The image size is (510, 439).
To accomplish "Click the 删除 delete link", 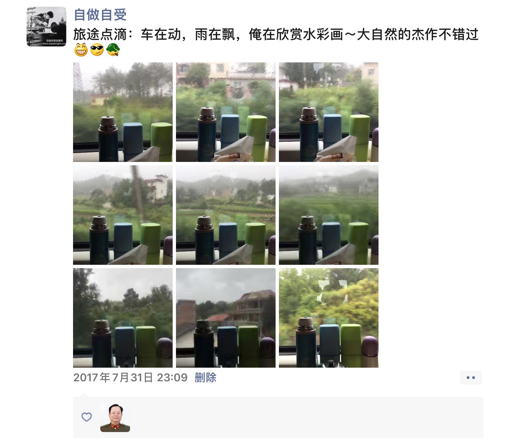I will 206,378.
